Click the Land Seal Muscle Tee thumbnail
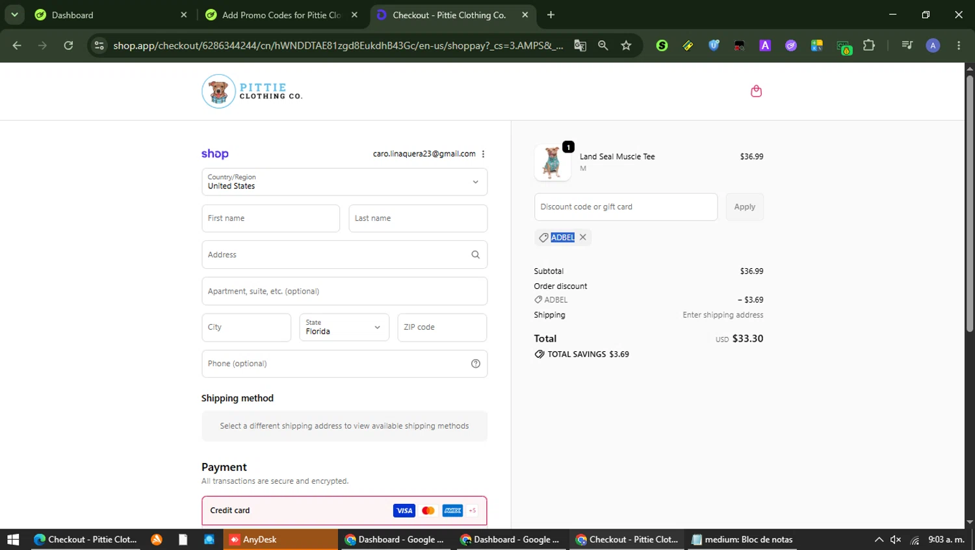 pyautogui.click(x=552, y=162)
